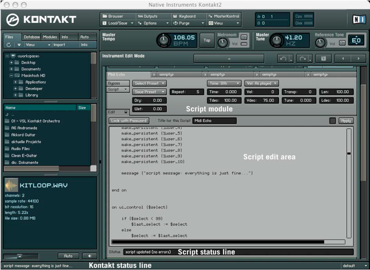This screenshot has width=370, height=270.
Task: Click Lock with Password
Action: (x=129, y=121)
